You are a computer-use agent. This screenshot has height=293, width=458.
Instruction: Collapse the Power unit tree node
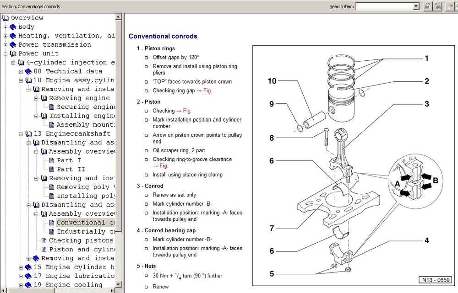pos(5,53)
